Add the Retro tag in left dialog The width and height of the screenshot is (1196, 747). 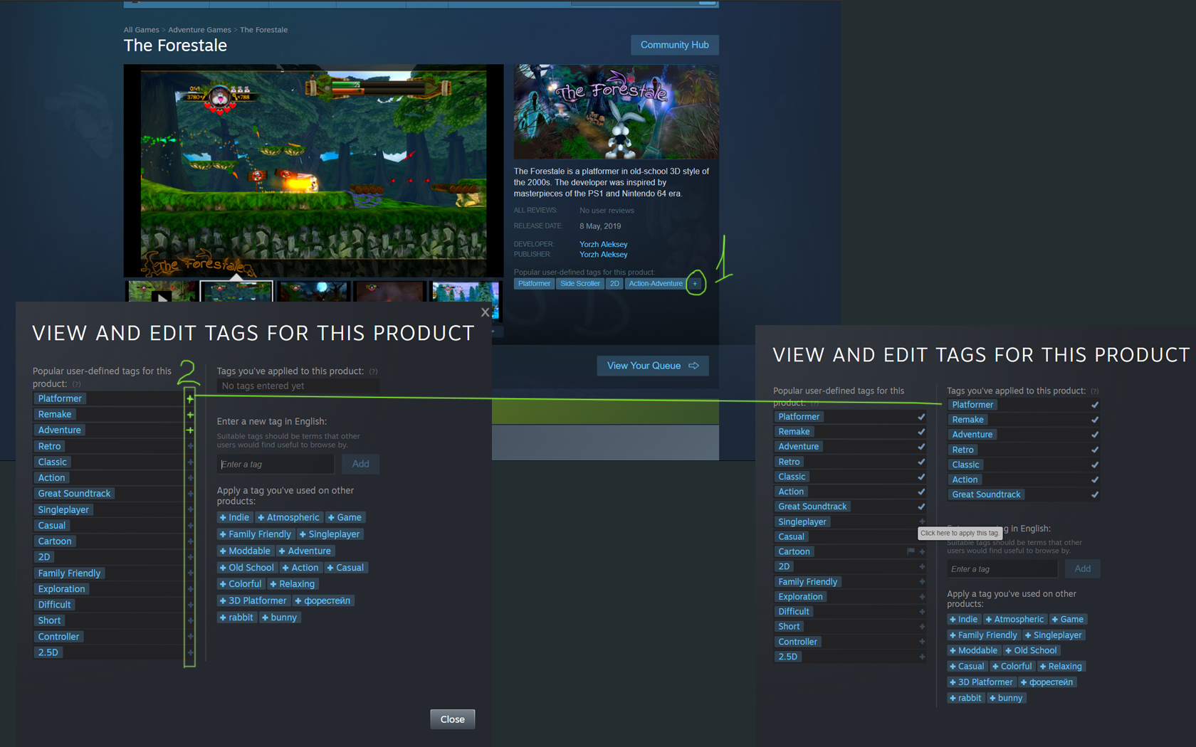coord(190,446)
